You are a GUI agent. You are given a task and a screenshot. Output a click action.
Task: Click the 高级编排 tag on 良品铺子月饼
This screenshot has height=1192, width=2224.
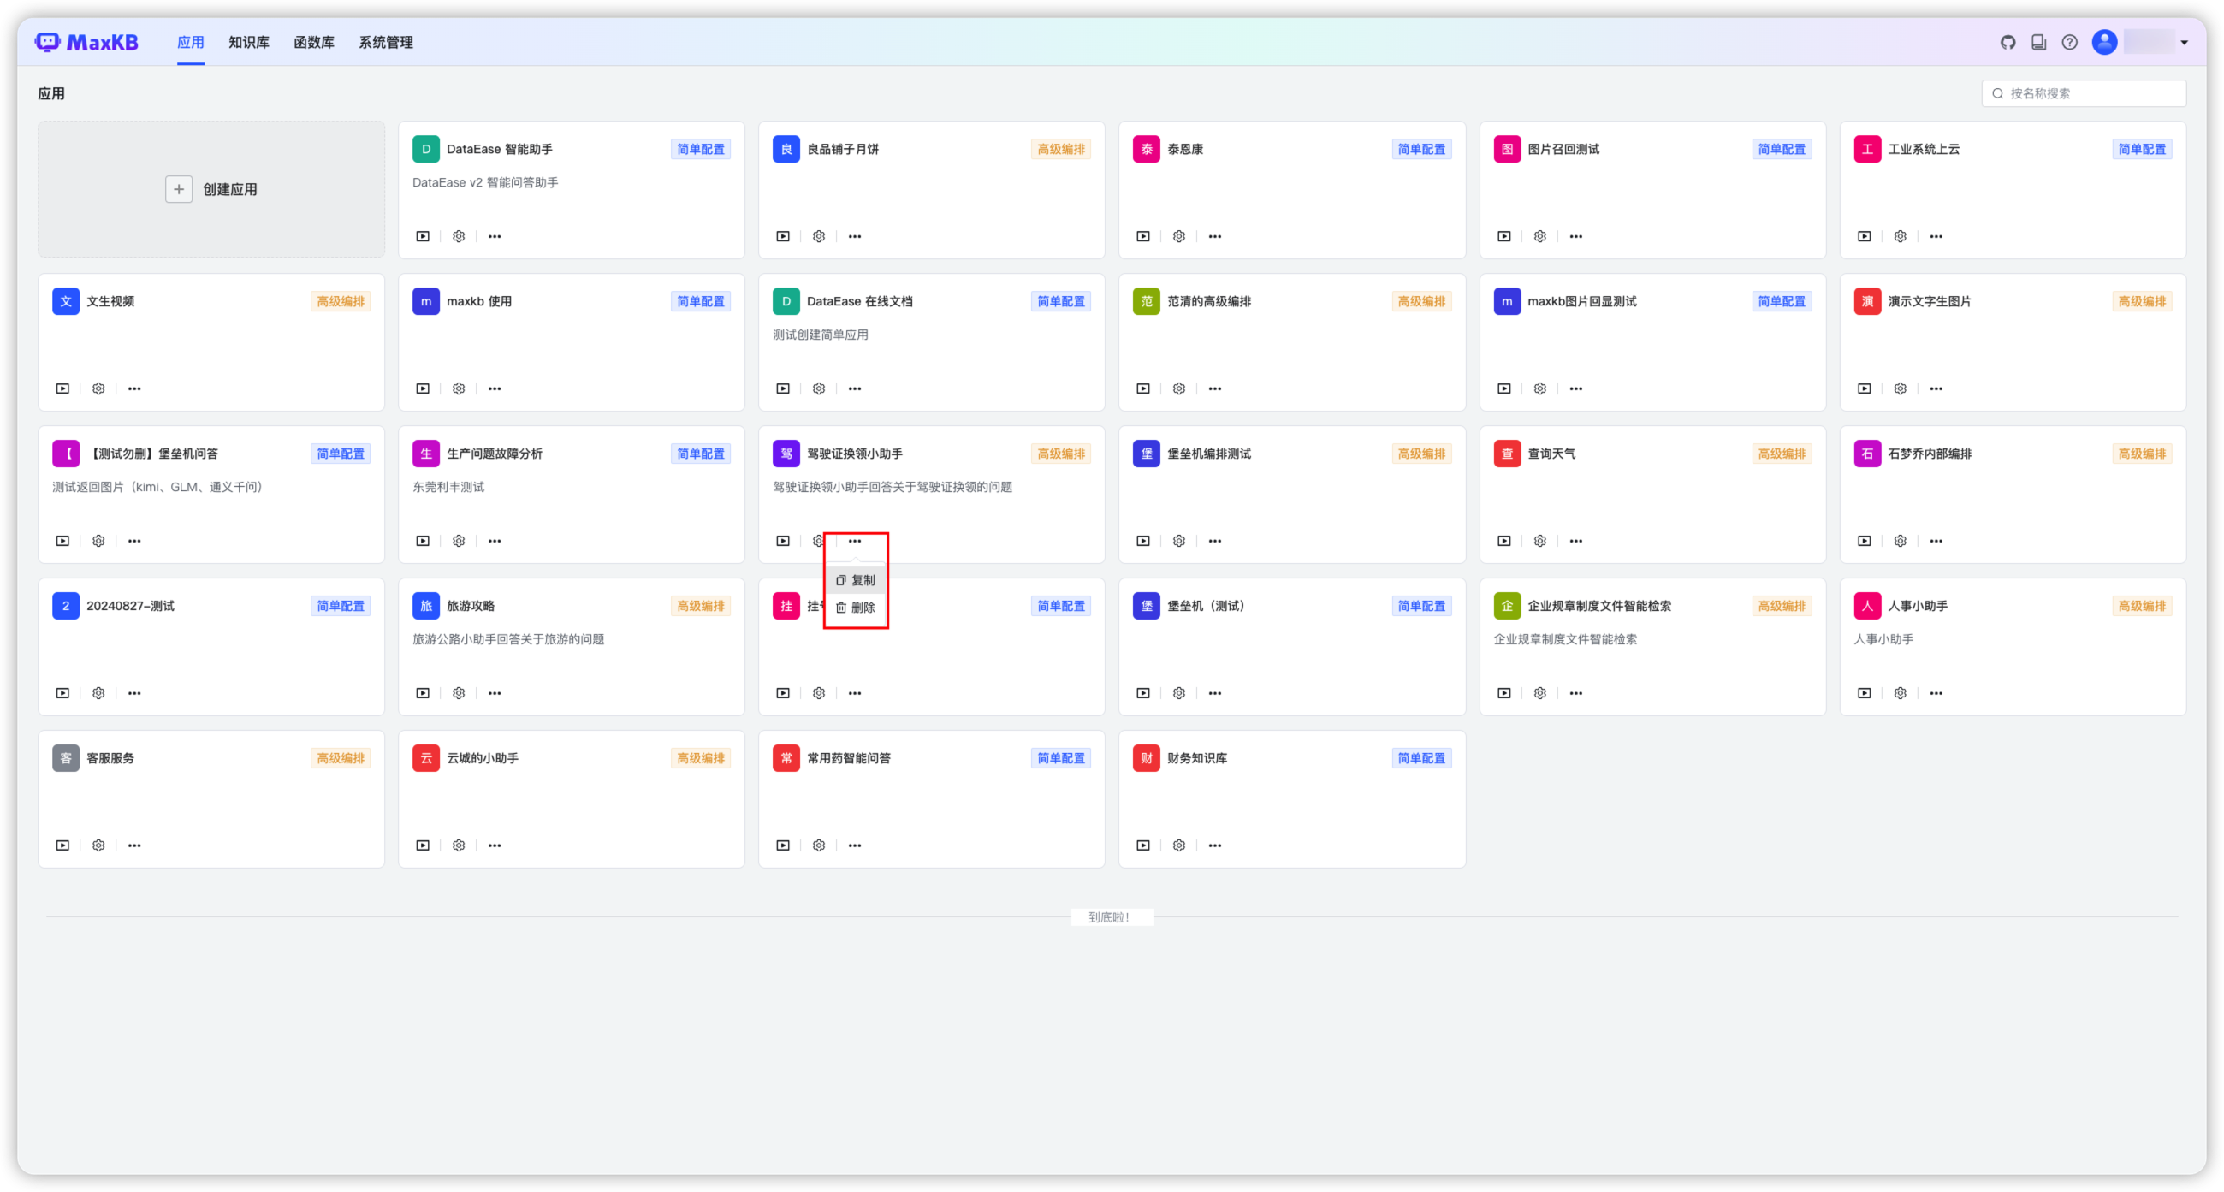(x=1061, y=150)
